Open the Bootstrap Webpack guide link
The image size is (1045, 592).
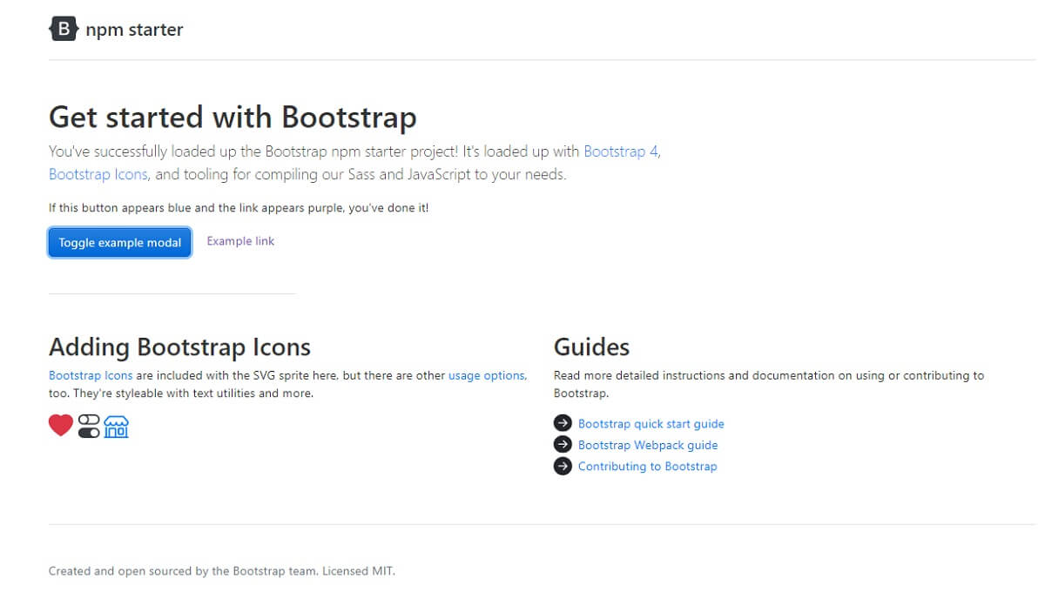coord(648,445)
